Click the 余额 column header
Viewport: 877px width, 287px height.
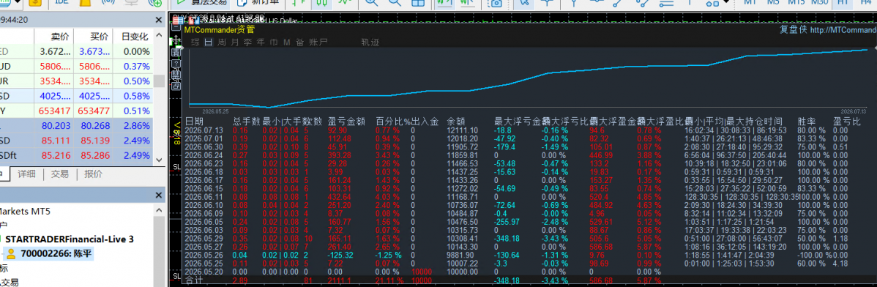456,121
